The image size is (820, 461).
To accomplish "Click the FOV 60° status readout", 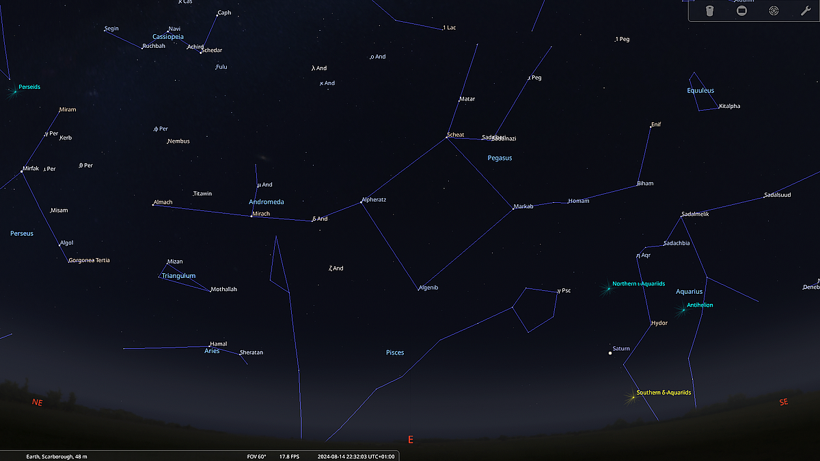I will click(256, 456).
